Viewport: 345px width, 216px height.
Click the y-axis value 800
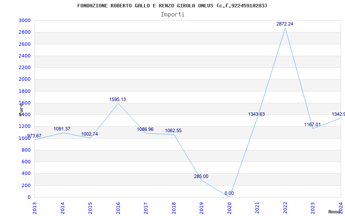(x=26, y=150)
